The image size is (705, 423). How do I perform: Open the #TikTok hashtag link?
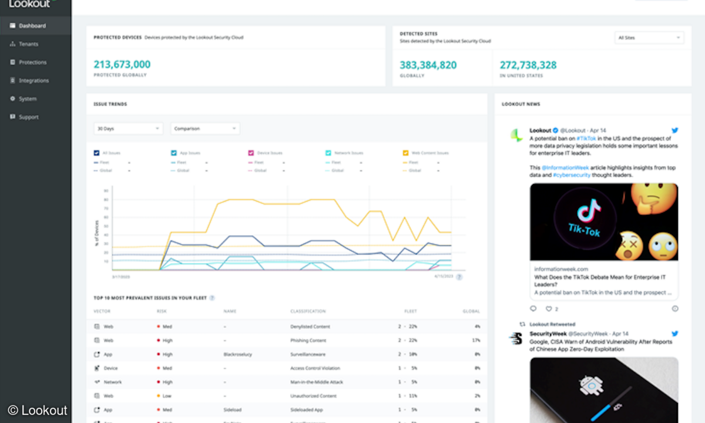(x=586, y=138)
